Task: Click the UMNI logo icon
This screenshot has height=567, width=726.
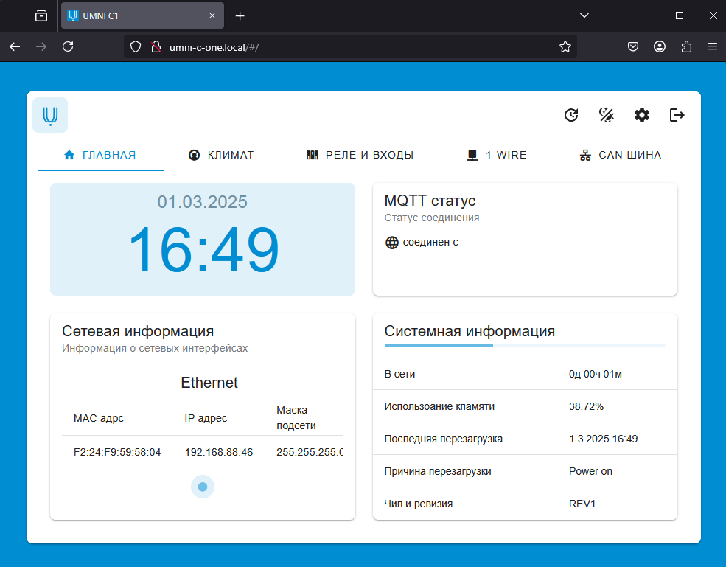Action: (x=50, y=115)
